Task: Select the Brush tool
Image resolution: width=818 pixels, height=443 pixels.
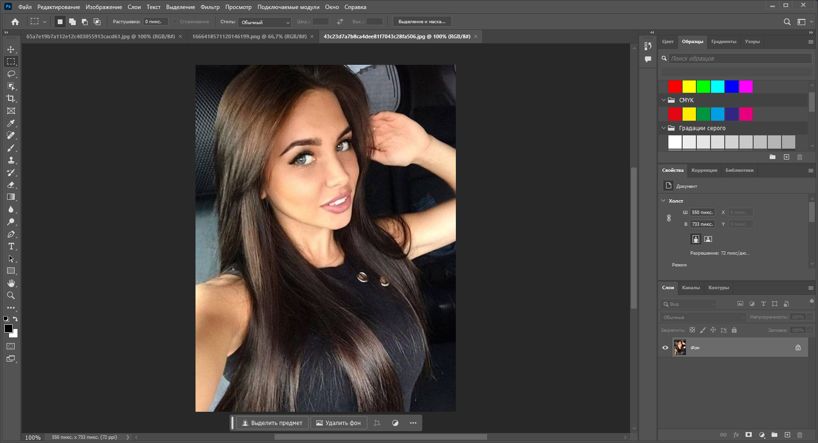Action: pos(11,148)
